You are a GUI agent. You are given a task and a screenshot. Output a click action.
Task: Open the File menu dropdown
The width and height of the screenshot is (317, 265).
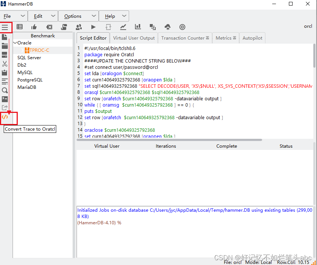click(x=8, y=16)
